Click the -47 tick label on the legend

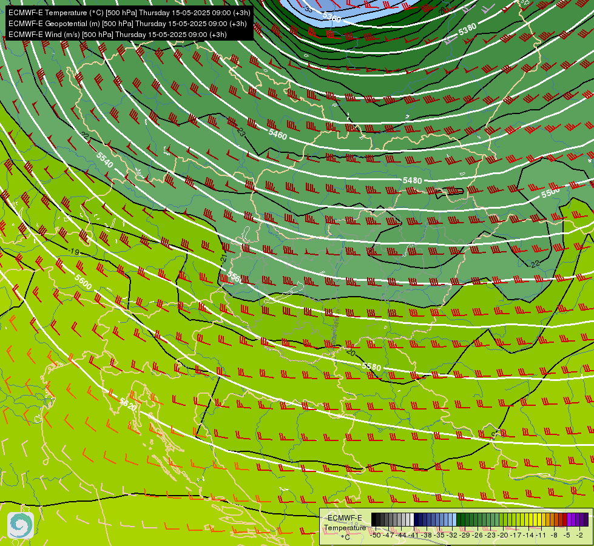coord(389,535)
